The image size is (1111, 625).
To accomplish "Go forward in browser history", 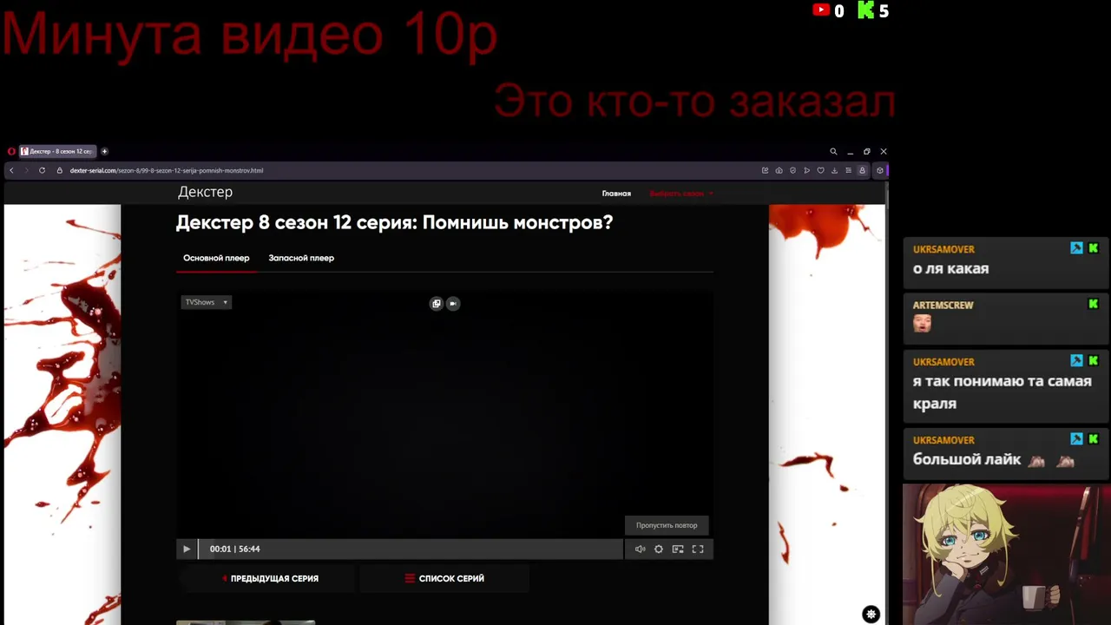I will point(26,170).
